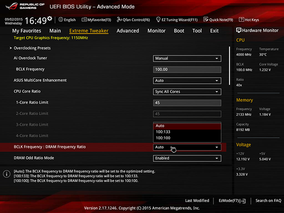Go to the Advanced tab
Image resolution: width=284 pixels, height=213 pixels.
coord(128,31)
